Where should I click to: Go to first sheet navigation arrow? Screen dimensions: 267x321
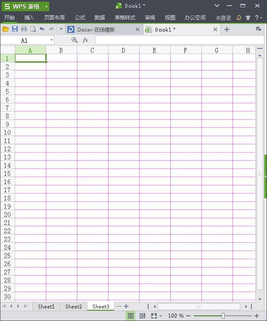(4, 306)
